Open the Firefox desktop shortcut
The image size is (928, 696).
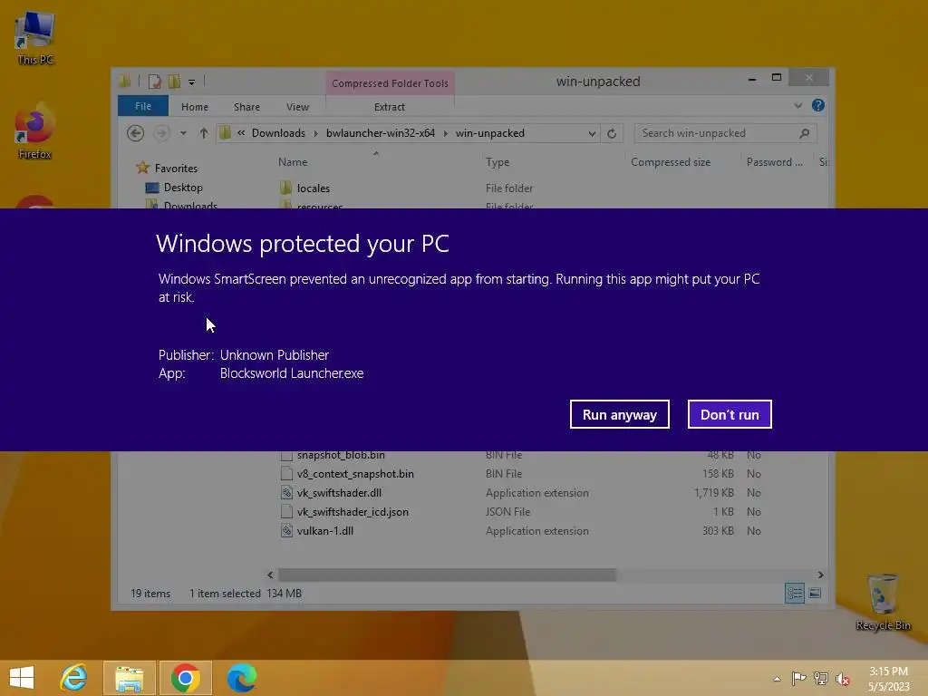pos(35,131)
